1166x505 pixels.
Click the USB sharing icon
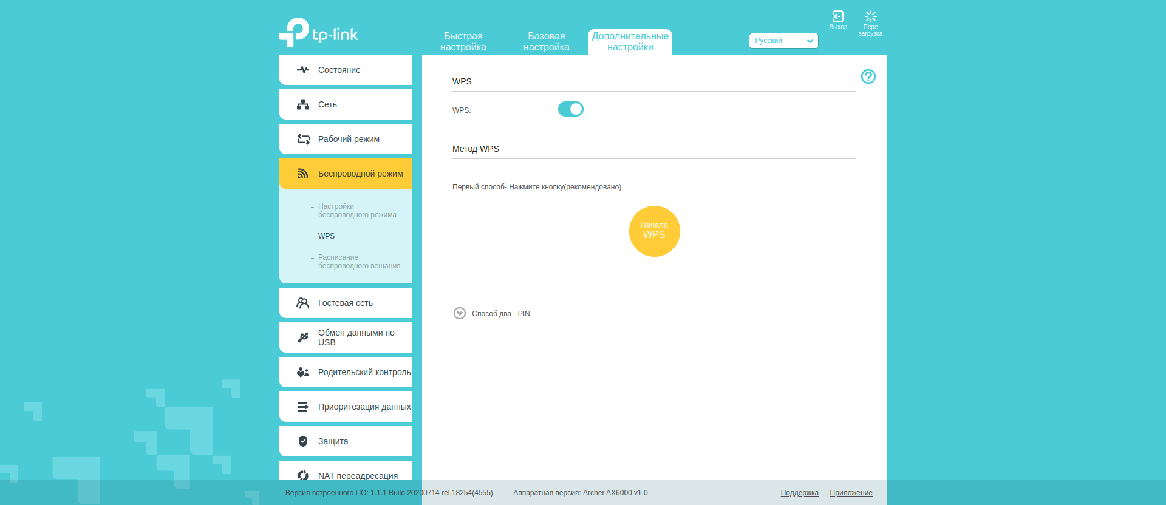click(x=303, y=337)
